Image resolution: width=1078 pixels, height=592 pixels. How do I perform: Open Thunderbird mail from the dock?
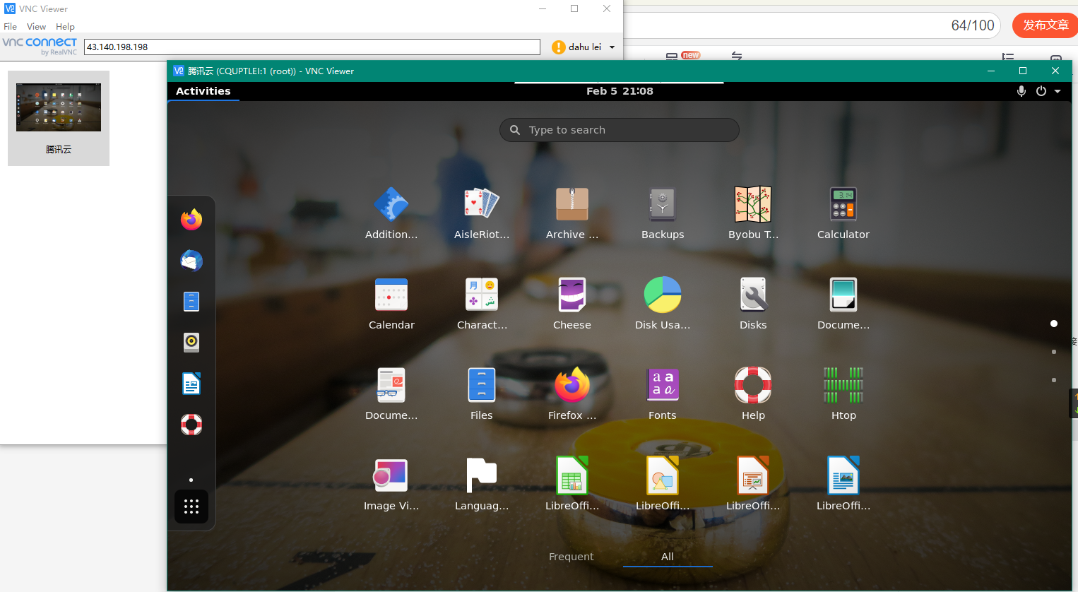click(x=191, y=261)
